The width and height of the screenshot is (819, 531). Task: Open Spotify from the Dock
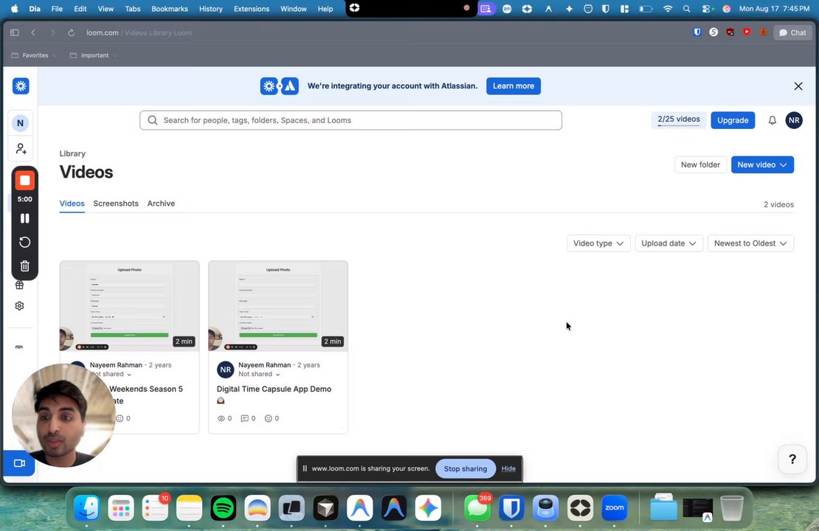point(224,508)
